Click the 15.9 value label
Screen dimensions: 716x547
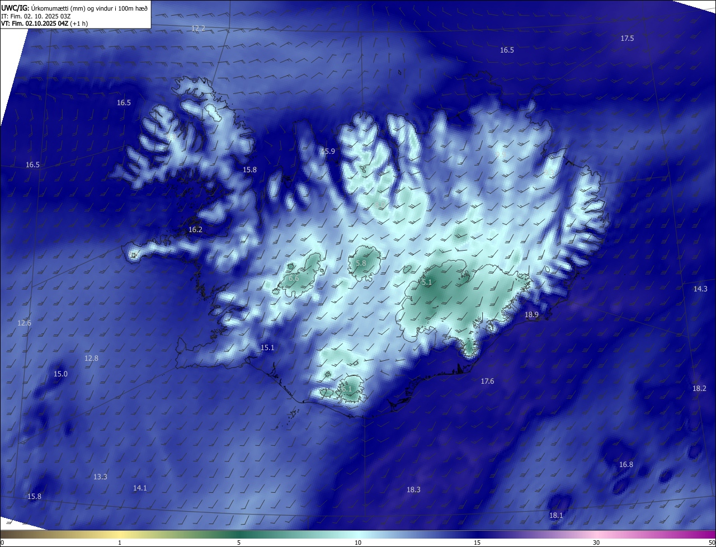point(328,151)
